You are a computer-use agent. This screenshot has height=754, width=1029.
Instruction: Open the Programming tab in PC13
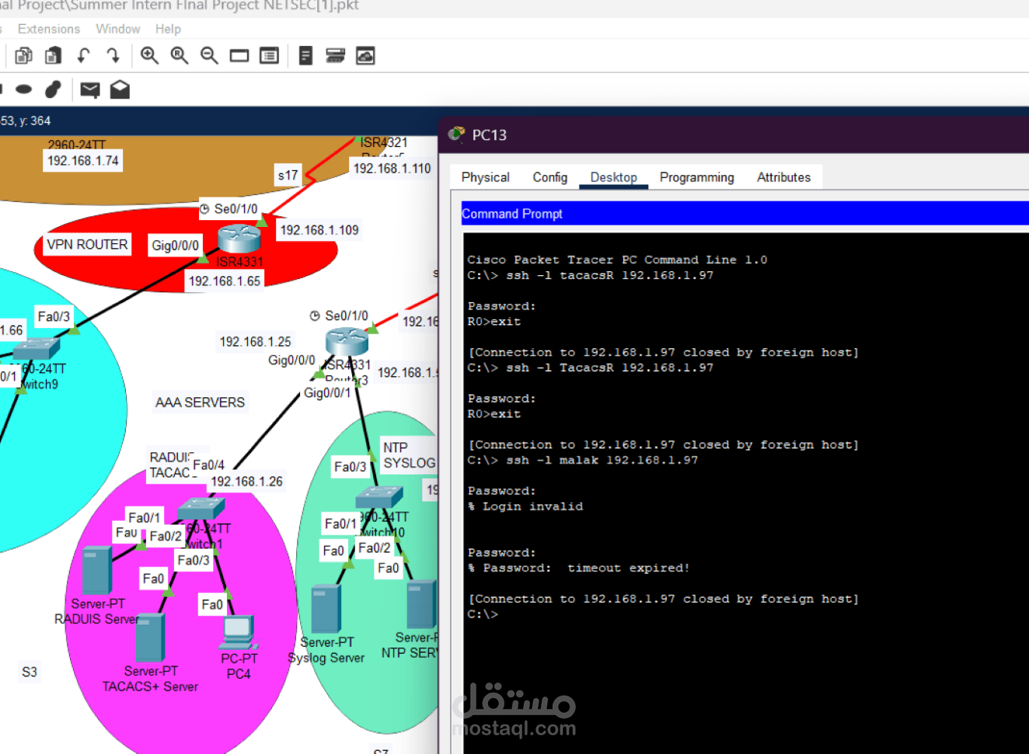(697, 177)
